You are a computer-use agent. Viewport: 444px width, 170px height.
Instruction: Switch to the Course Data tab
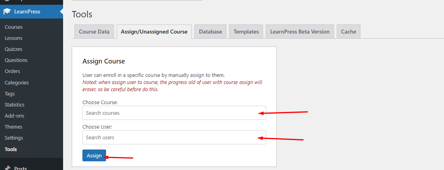tap(94, 32)
